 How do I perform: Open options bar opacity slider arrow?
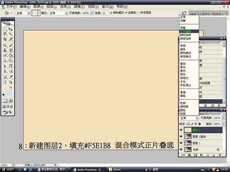tap(92, 13)
